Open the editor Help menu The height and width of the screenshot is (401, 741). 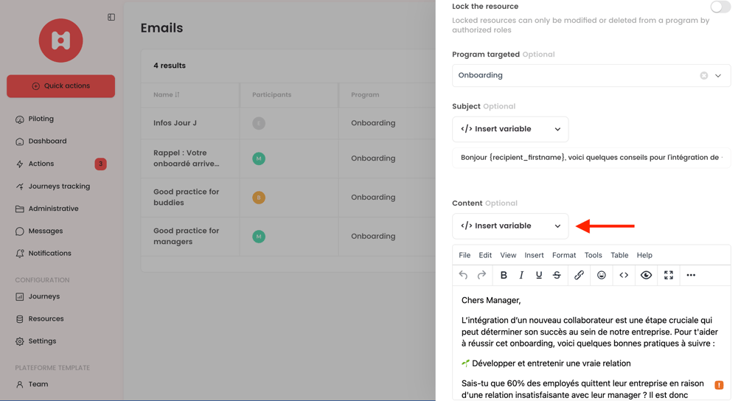(644, 255)
